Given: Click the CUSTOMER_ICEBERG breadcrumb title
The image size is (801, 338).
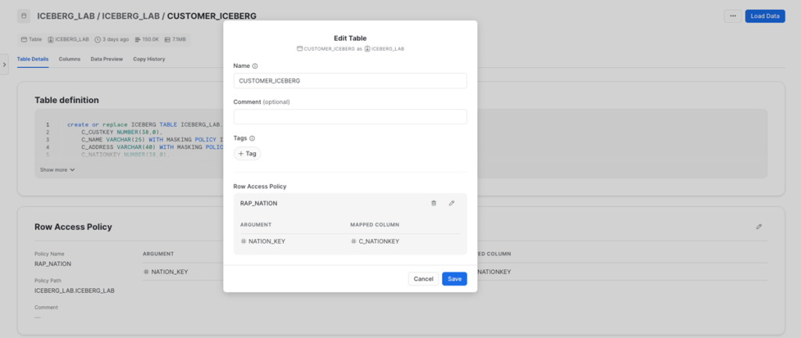Looking at the screenshot, I should click(x=212, y=16).
